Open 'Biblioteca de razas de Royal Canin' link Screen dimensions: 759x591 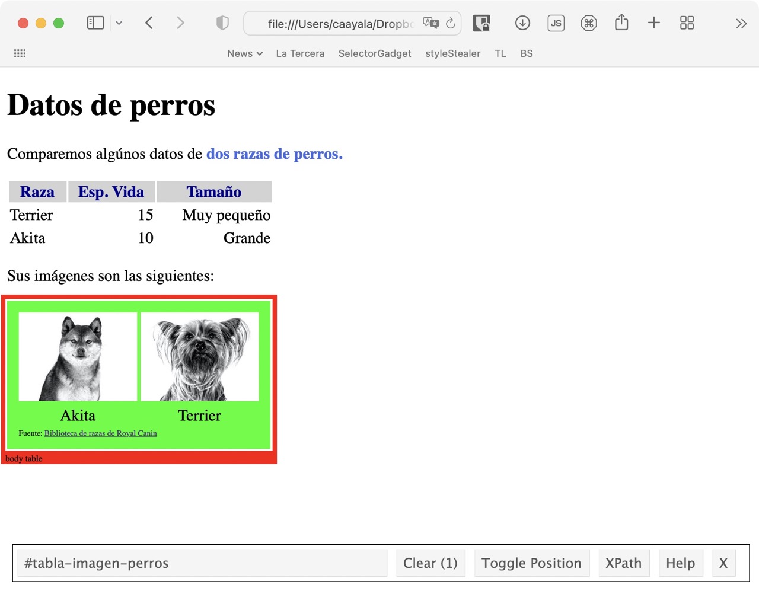pyautogui.click(x=101, y=433)
